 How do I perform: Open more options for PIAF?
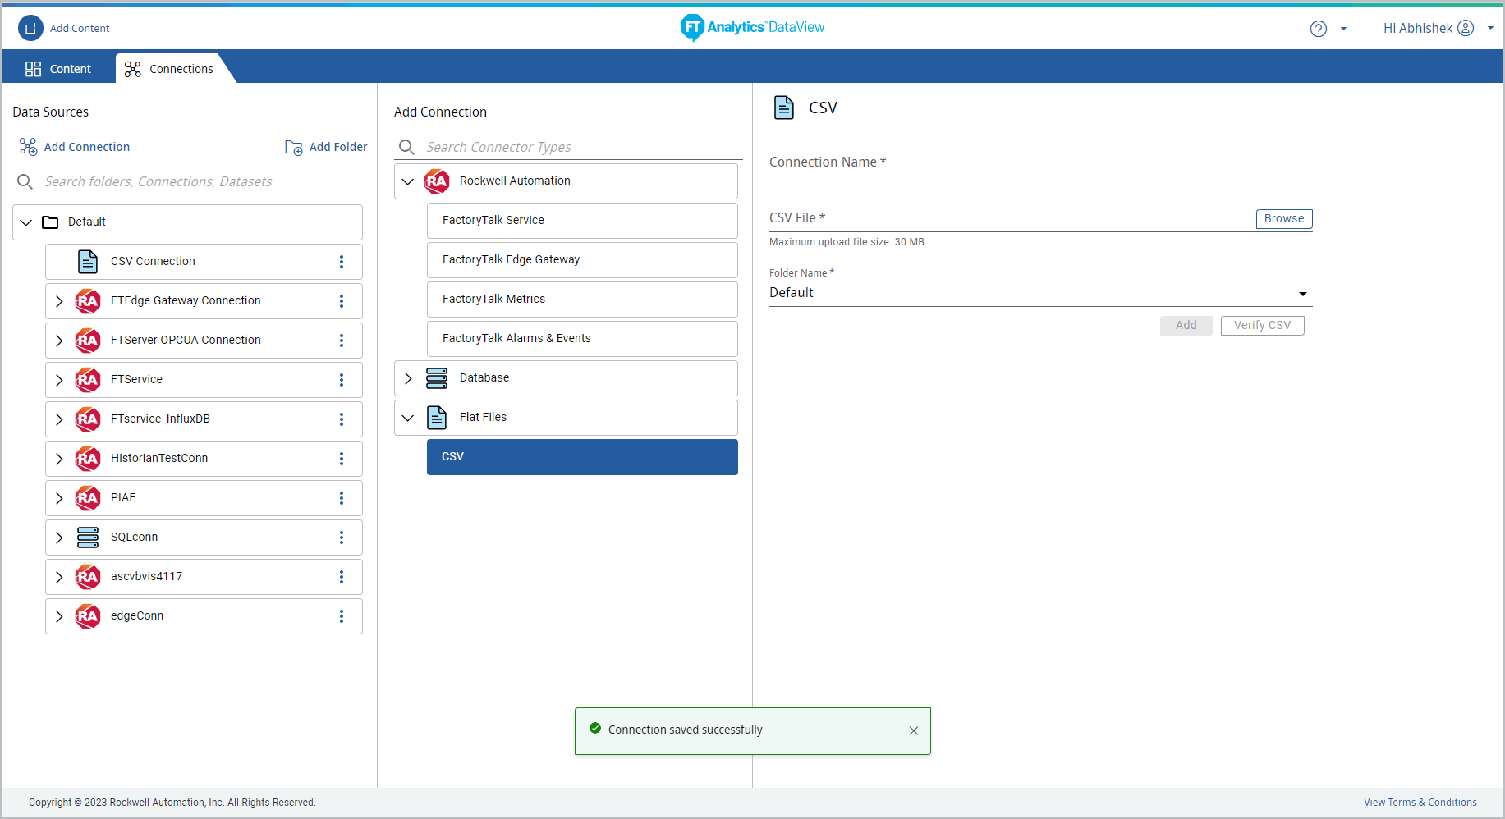tap(342, 498)
